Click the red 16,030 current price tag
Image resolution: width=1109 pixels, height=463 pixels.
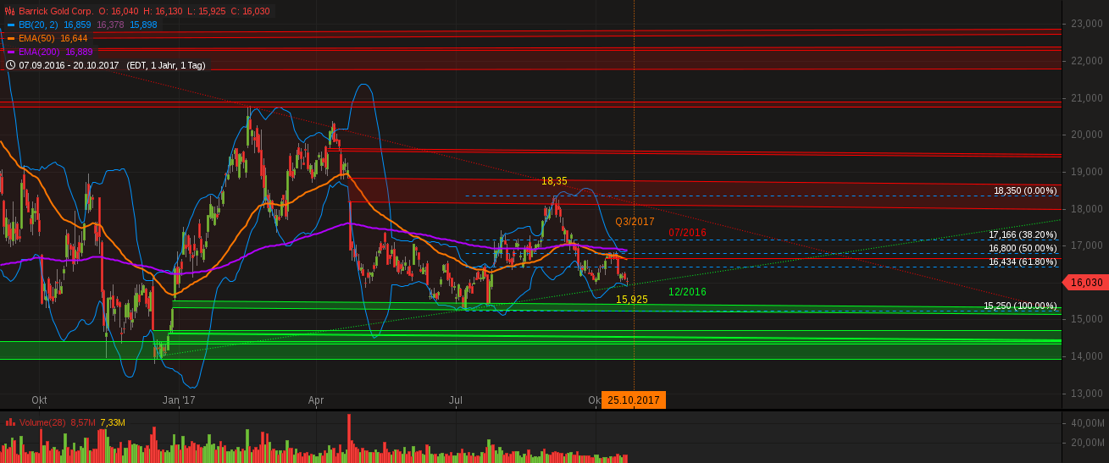pos(1086,283)
